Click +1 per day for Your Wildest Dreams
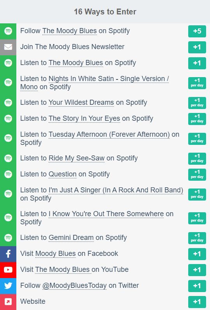Image resolution: width=210 pixels, height=310 pixels. (197, 103)
